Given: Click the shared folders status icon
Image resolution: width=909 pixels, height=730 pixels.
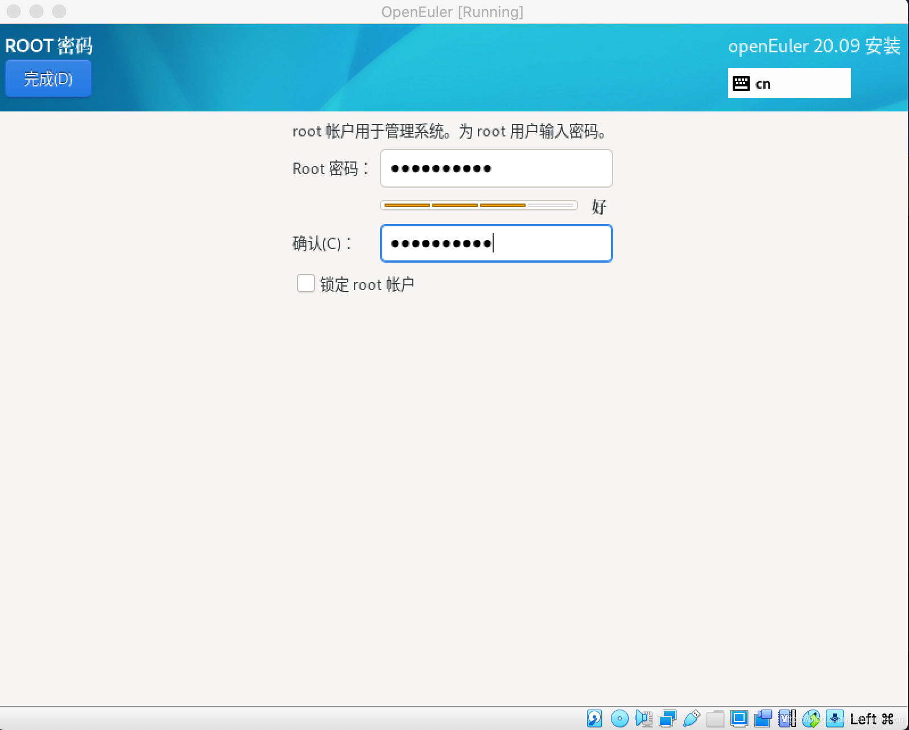Looking at the screenshot, I should pos(715,719).
